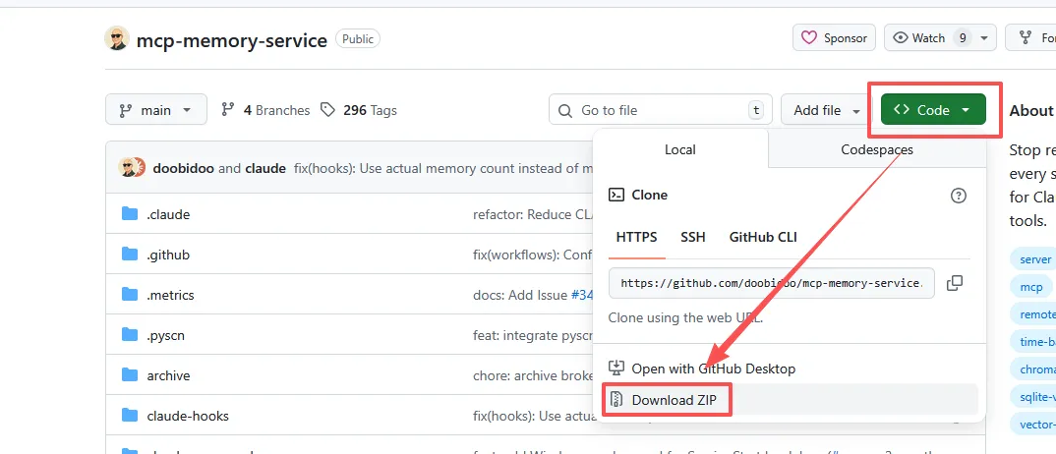
Task: Open the Add file dropdown
Action: tap(827, 110)
